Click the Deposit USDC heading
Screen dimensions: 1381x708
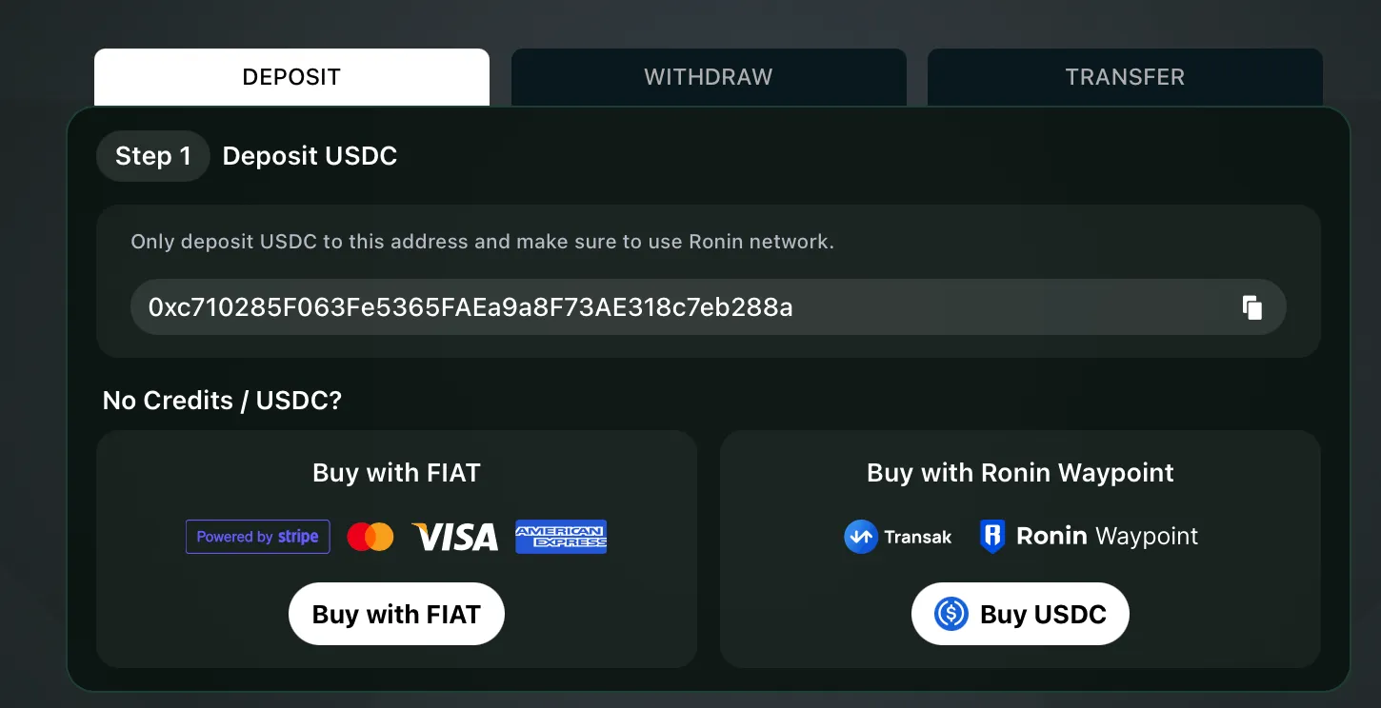click(x=310, y=156)
